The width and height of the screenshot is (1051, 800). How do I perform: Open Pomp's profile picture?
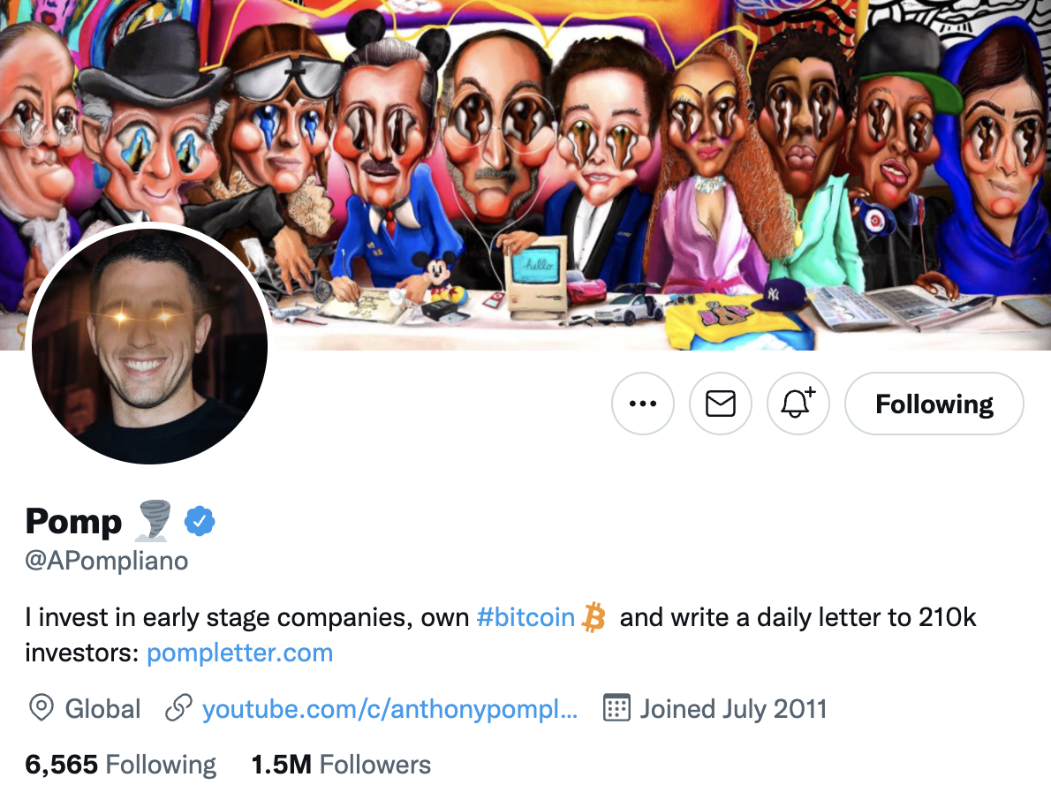150,346
